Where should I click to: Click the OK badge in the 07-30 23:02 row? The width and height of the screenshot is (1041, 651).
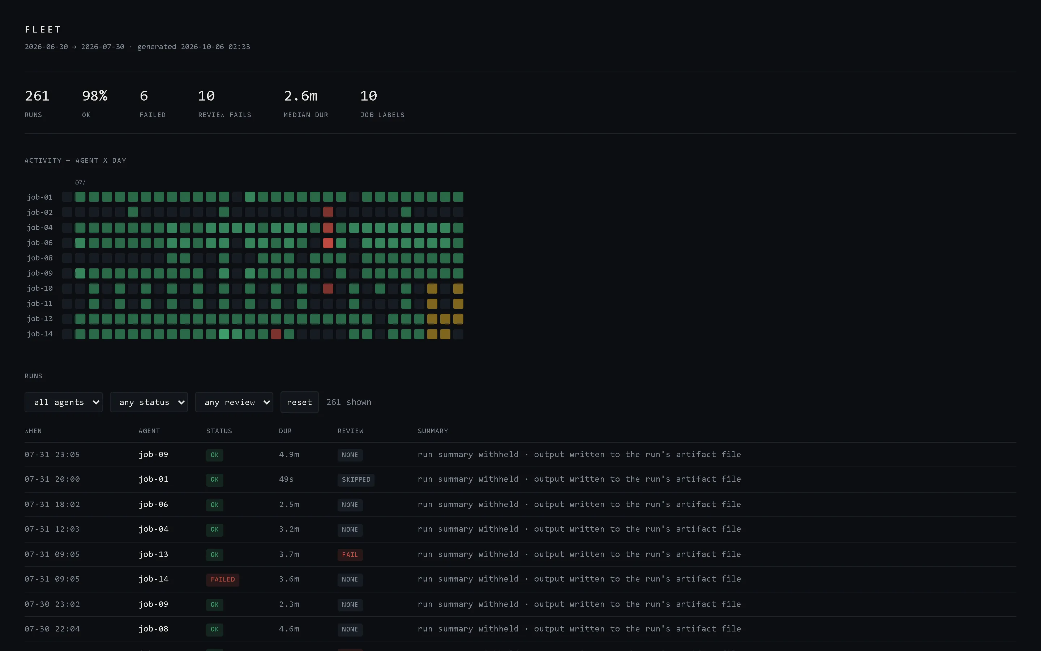(x=215, y=604)
